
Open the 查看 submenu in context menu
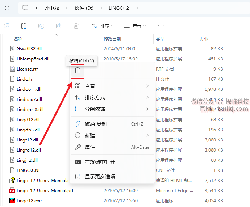[x=112, y=86]
